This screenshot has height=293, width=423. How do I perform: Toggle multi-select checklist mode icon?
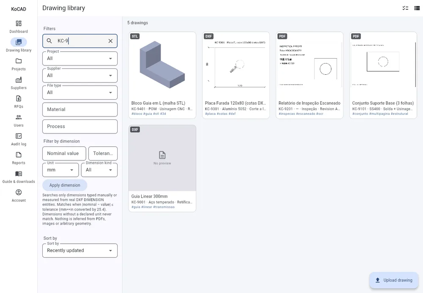pos(405,8)
